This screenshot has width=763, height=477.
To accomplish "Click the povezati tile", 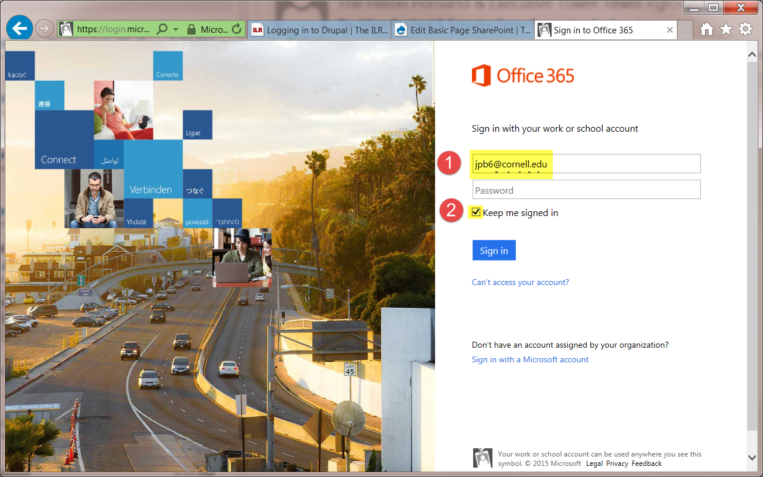I will (x=197, y=214).
